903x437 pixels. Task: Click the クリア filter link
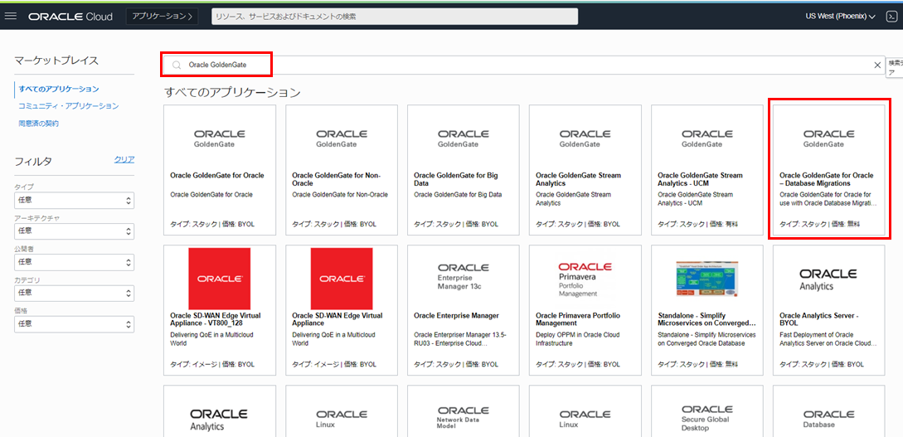pos(124,160)
